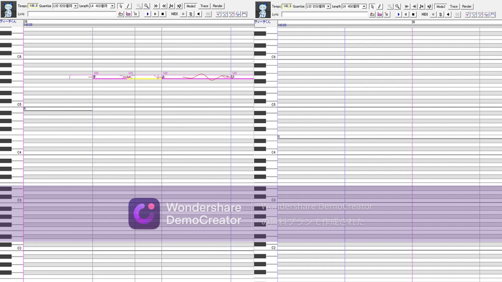Jump to start arrow in left window
502x282 pixels.
pyautogui.click(x=156, y=6)
